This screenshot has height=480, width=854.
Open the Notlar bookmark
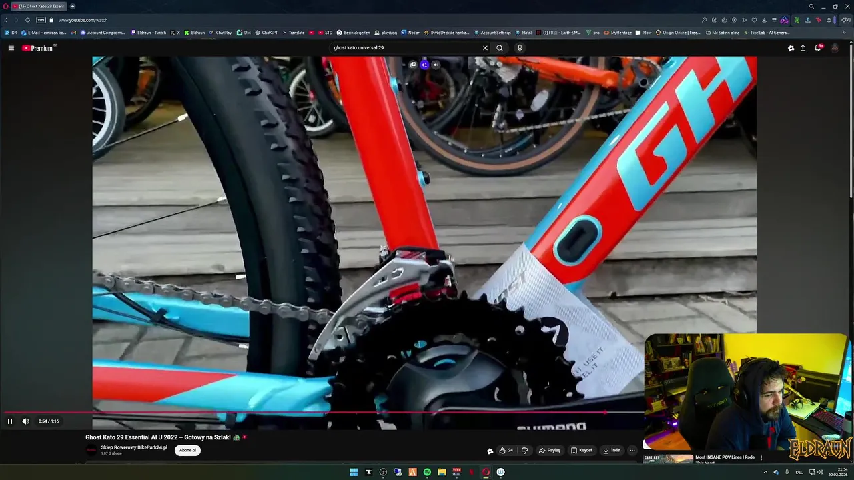[410, 33]
